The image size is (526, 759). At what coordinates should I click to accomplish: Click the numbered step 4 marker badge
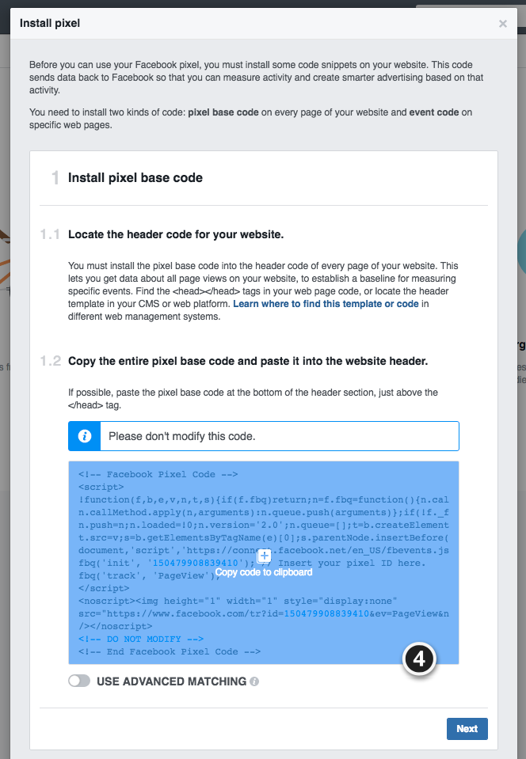[x=419, y=658]
